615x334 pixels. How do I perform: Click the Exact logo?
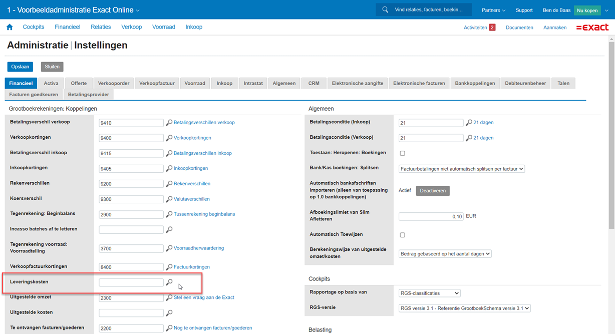(x=592, y=28)
